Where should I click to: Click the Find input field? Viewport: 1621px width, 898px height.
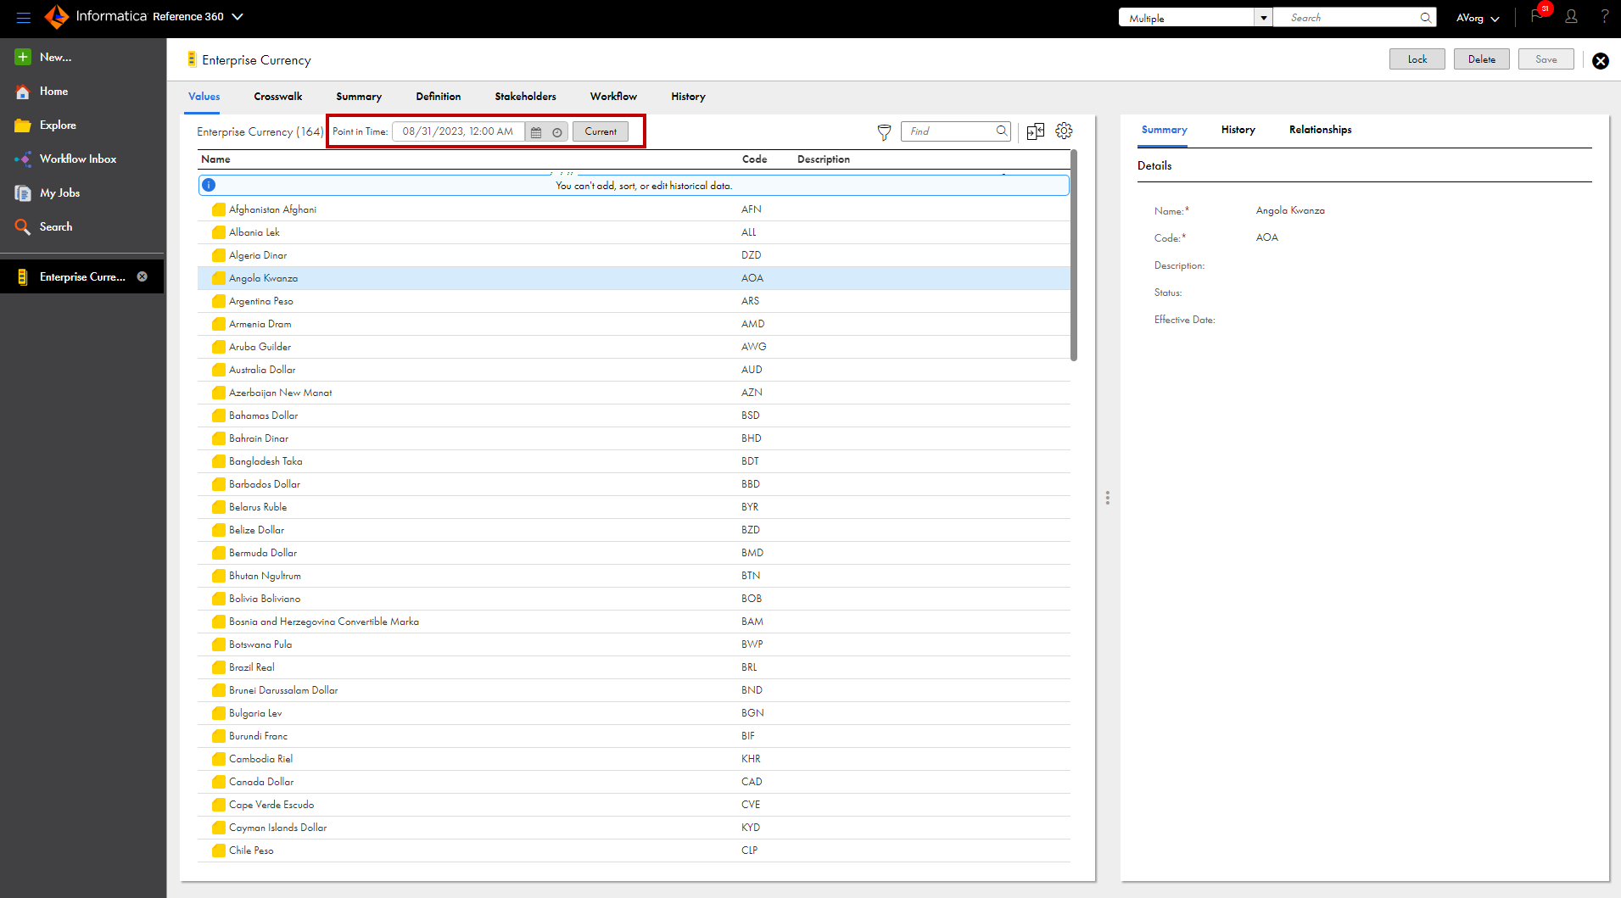click(x=950, y=131)
